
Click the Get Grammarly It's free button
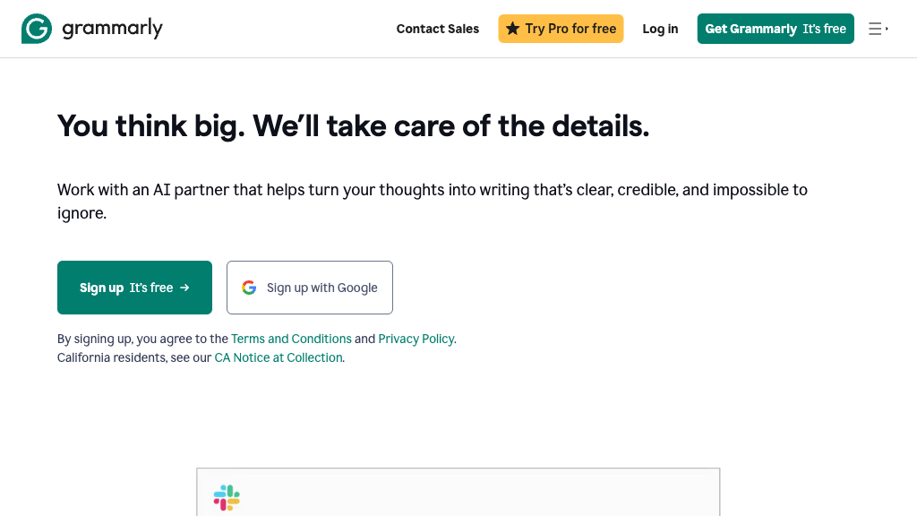pyautogui.click(x=776, y=29)
